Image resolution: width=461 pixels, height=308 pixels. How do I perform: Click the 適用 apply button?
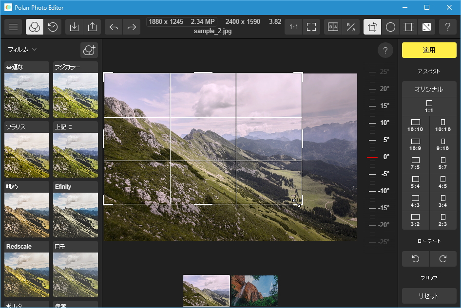click(429, 50)
